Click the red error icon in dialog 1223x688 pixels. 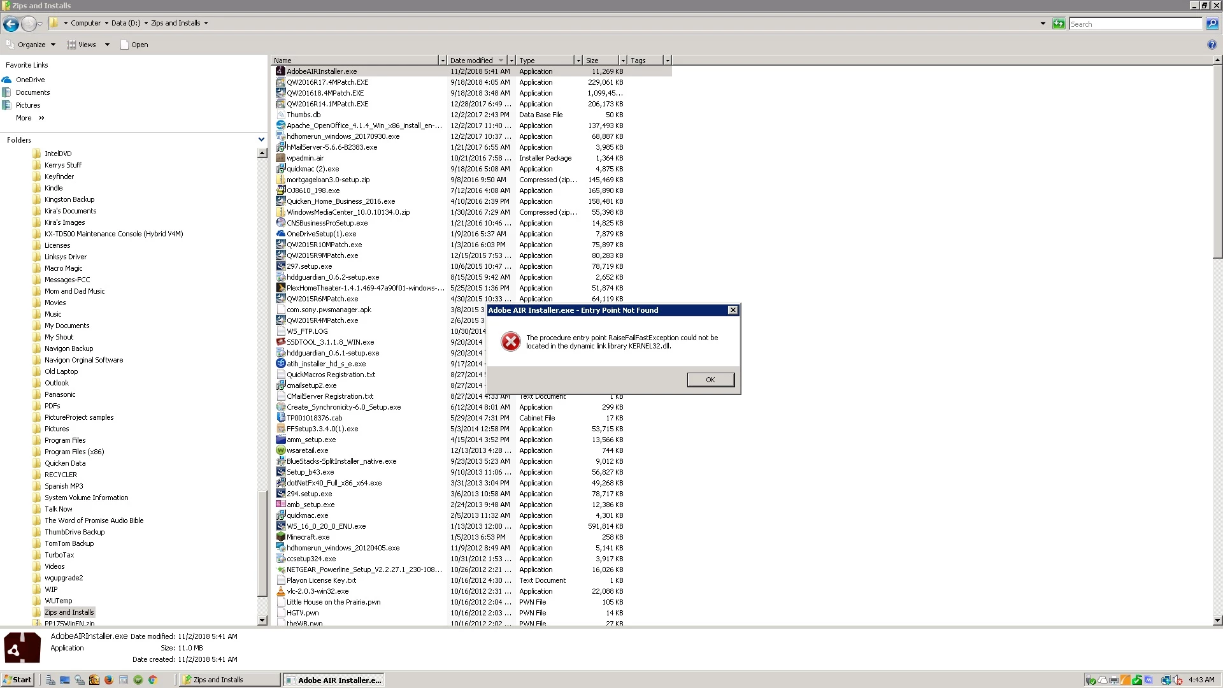(x=510, y=341)
